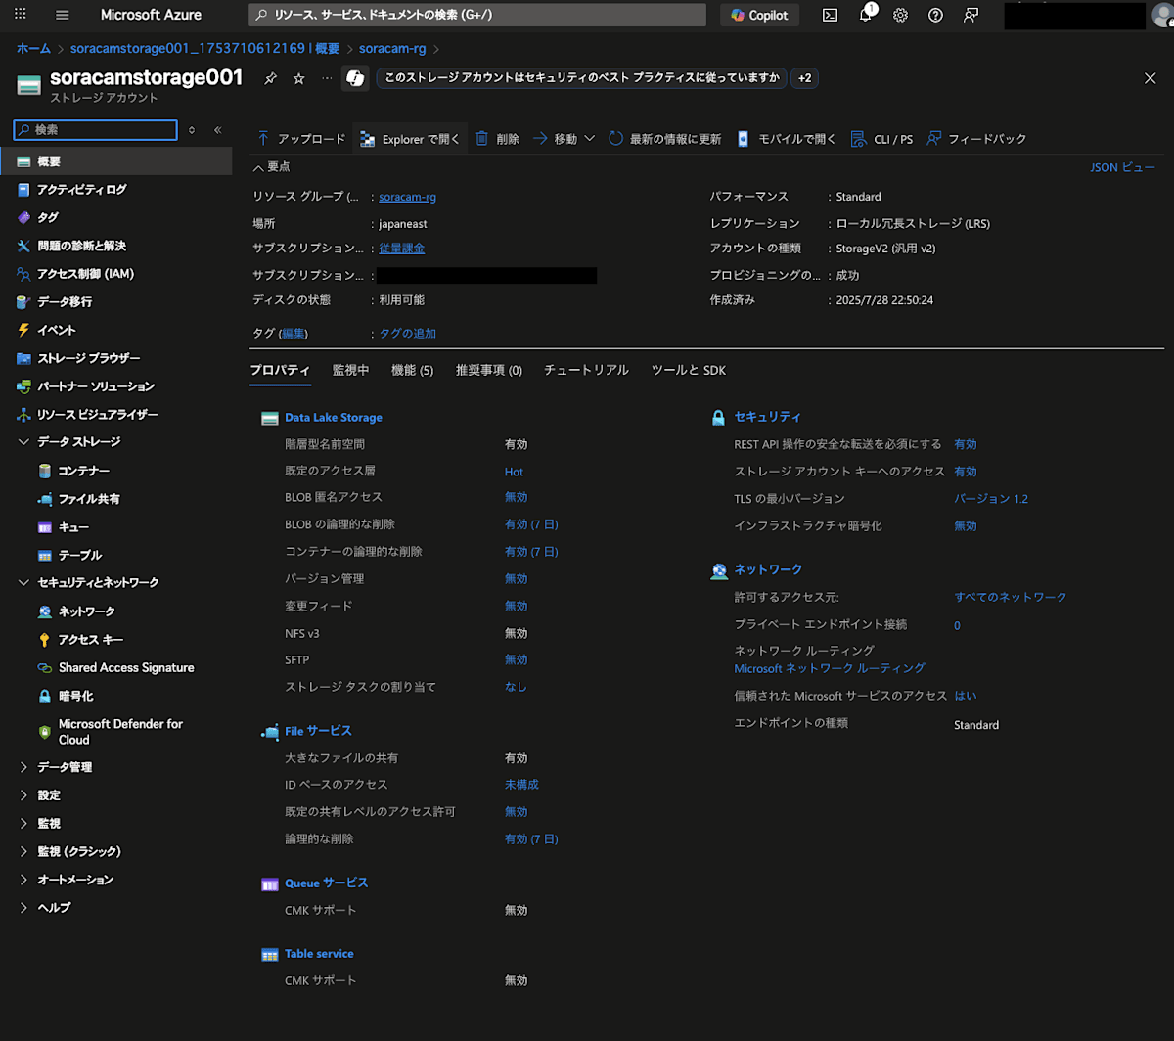Image resolution: width=1174 pixels, height=1041 pixels.
Task: Switch to the チュートリアル tab
Action: pos(587,370)
